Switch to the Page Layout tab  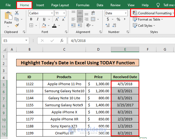(x=60, y=5)
